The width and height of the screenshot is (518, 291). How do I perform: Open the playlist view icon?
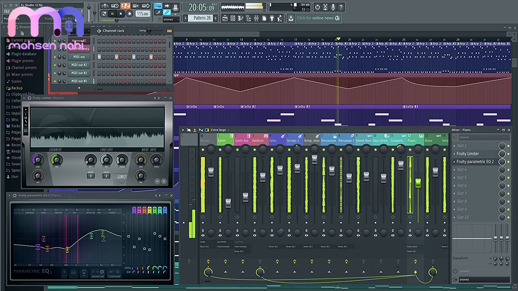(x=225, y=18)
